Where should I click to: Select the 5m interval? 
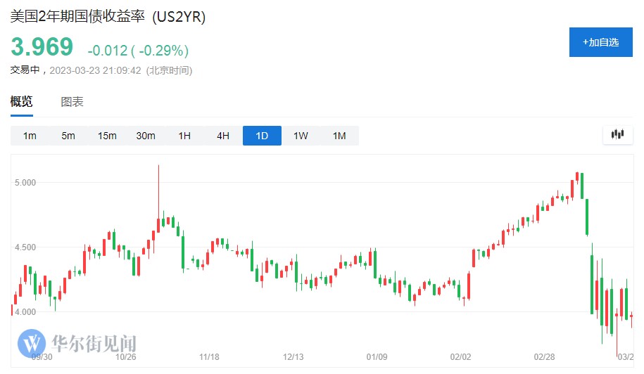point(68,136)
